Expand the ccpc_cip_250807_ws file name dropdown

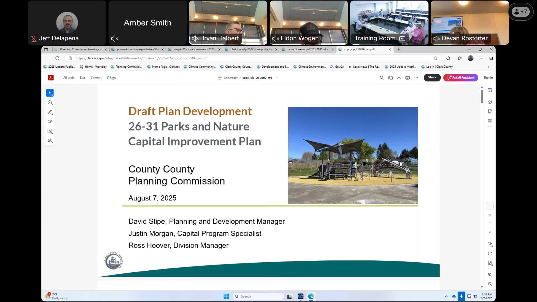pyautogui.click(x=277, y=78)
